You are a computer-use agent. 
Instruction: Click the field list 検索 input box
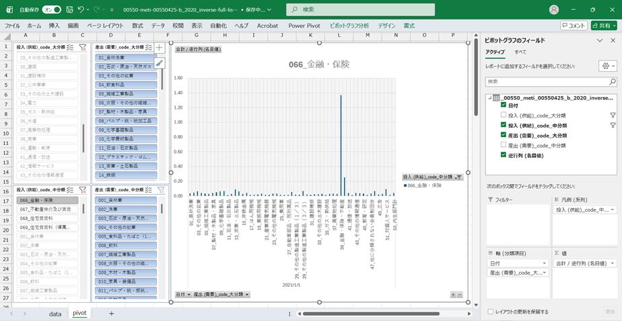pos(547,81)
